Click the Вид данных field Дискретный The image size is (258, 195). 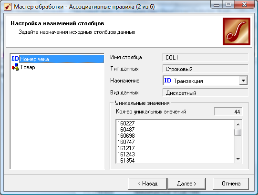(x=205, y=92)
